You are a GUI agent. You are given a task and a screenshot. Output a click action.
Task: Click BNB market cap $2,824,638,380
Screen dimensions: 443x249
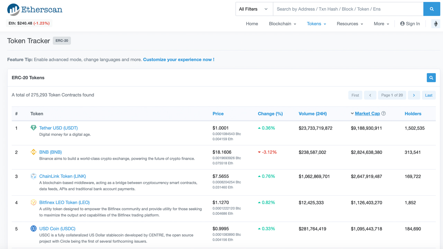tap(367, 152)
